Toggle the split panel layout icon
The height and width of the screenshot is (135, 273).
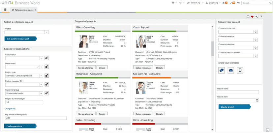(x=248, y=17)
